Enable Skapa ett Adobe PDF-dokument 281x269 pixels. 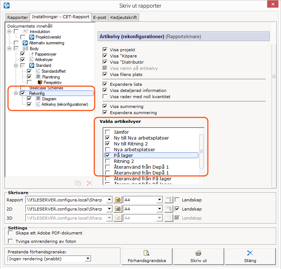click(x=11, y=233)
